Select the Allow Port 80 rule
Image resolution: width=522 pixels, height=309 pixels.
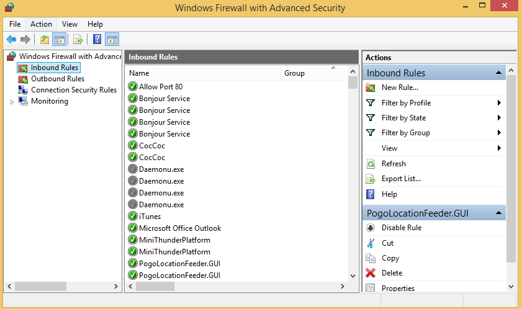click(161, 87)
